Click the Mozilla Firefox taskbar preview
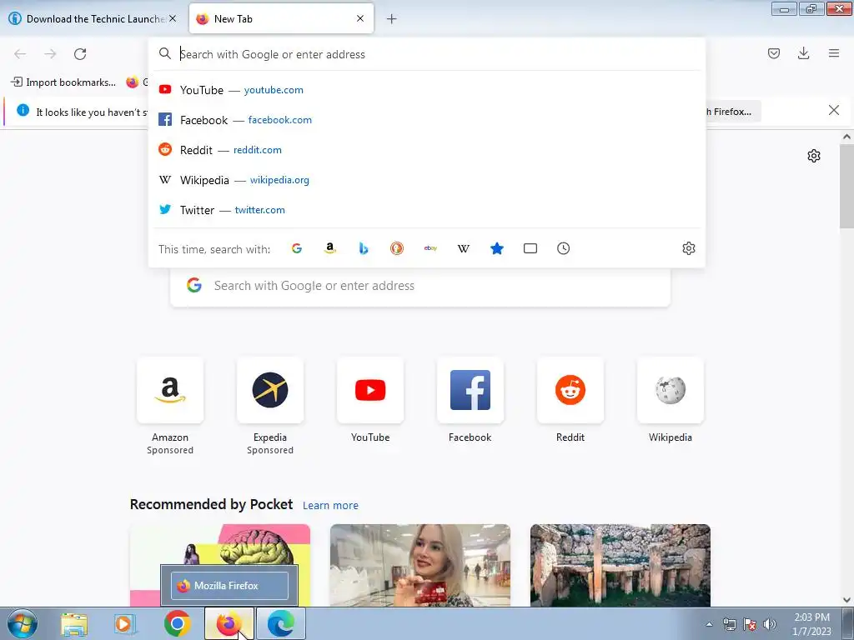Image resolution: width=854 pixels, height=640 pixels. tap(229, 586)
